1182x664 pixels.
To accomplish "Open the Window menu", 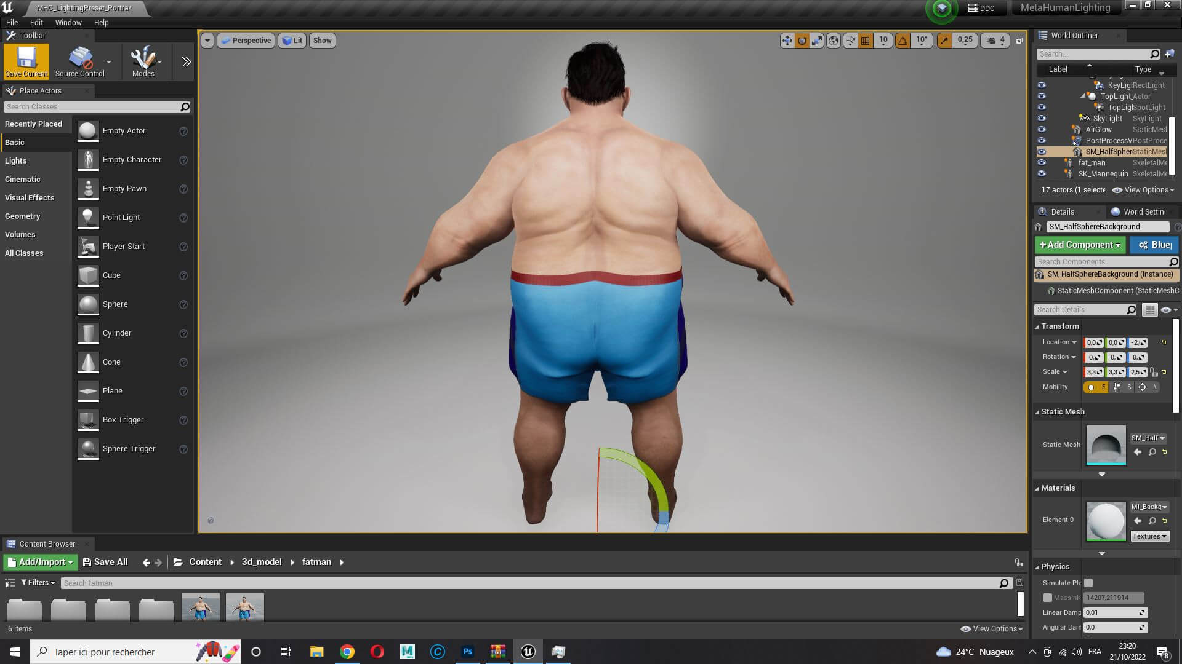I will [68, 22].
